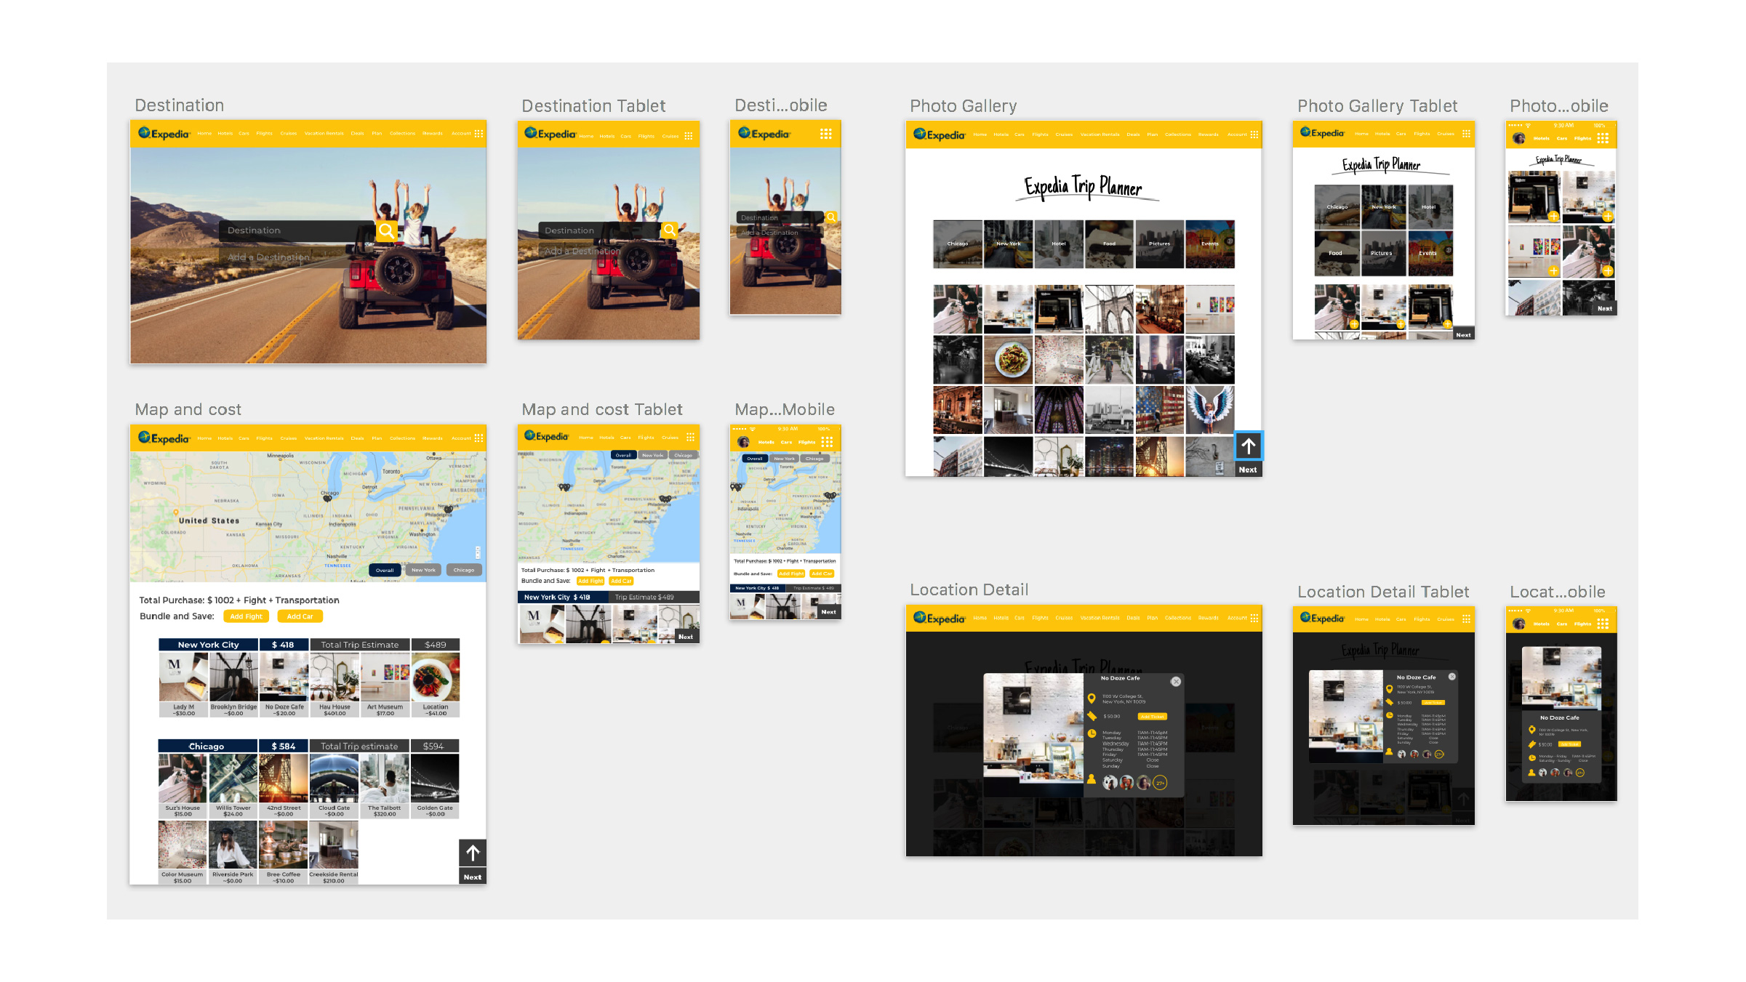Click up-arrow icon in Photo Gallery desktop artboard
The height and width of the screenshot is (982, 1746).
(x=1248, y=446)
